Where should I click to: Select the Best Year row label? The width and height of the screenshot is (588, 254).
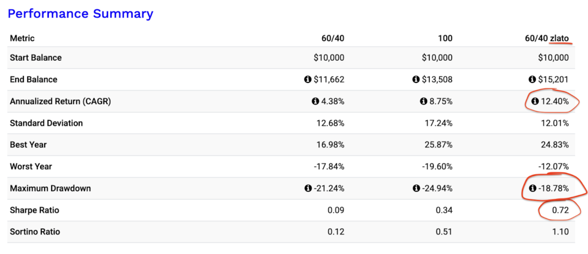(x=29, y=145)
